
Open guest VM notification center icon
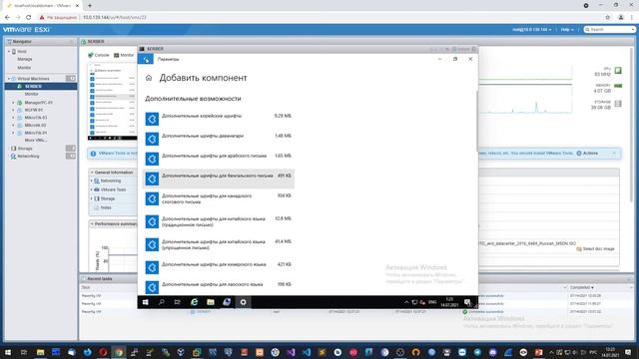tap(467, 302)
